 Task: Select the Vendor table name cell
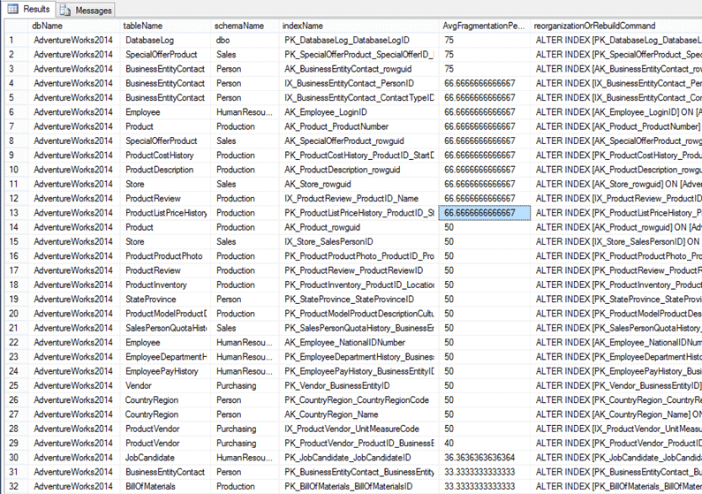[x=166, y=385]
